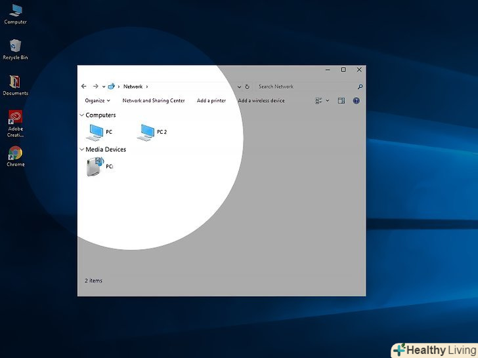Viewport: 478px width, 358px height.
Task: Open the recent locations dropdown arrow
Action: (x=104, y=87)
